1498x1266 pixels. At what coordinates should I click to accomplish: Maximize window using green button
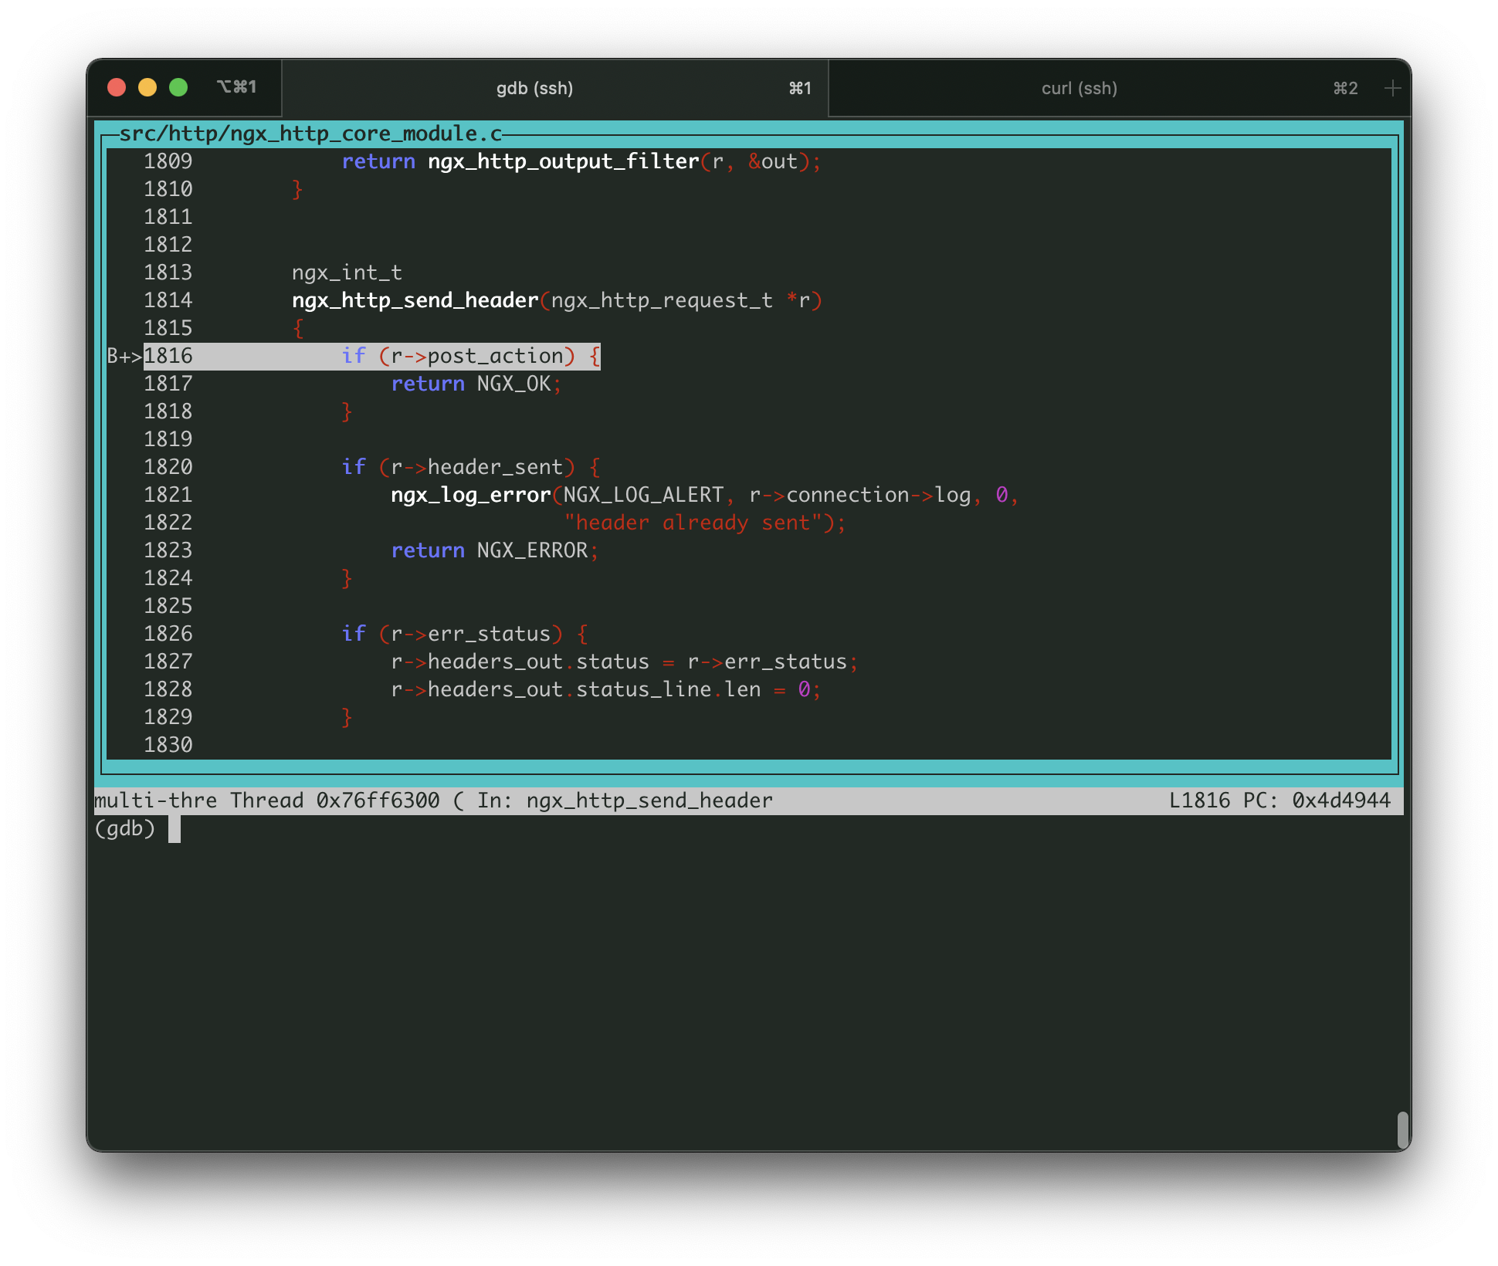pyautogui.click(x=178, y=87)
